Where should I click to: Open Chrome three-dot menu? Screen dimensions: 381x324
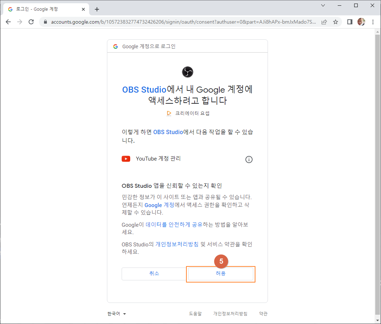tap(373, 22)
